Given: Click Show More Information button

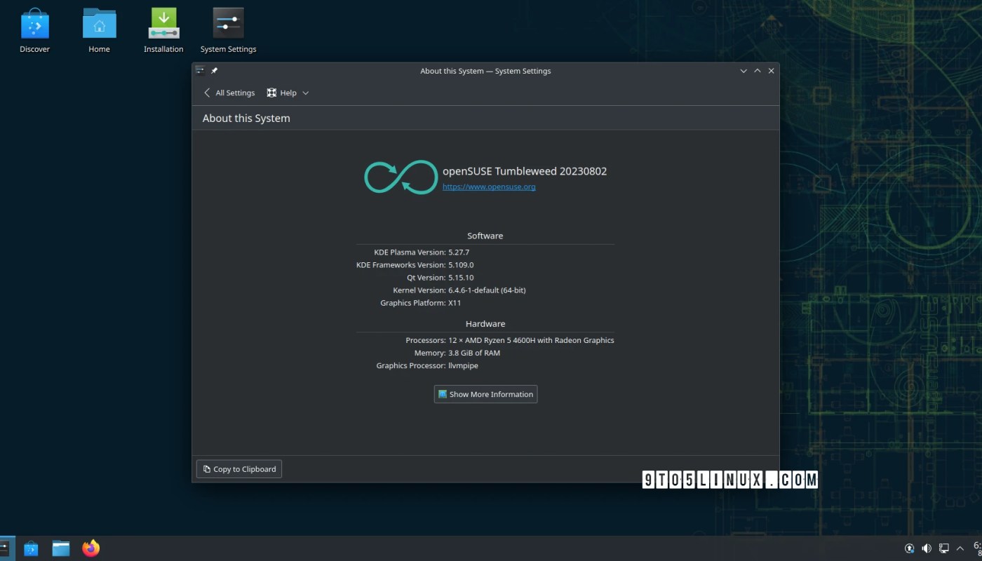Looking at the screenshot, I should click(x=485, y=394).
